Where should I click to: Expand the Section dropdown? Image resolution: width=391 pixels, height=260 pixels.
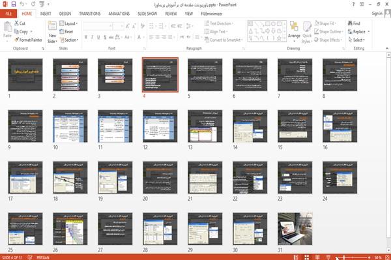tap(69, 40)
